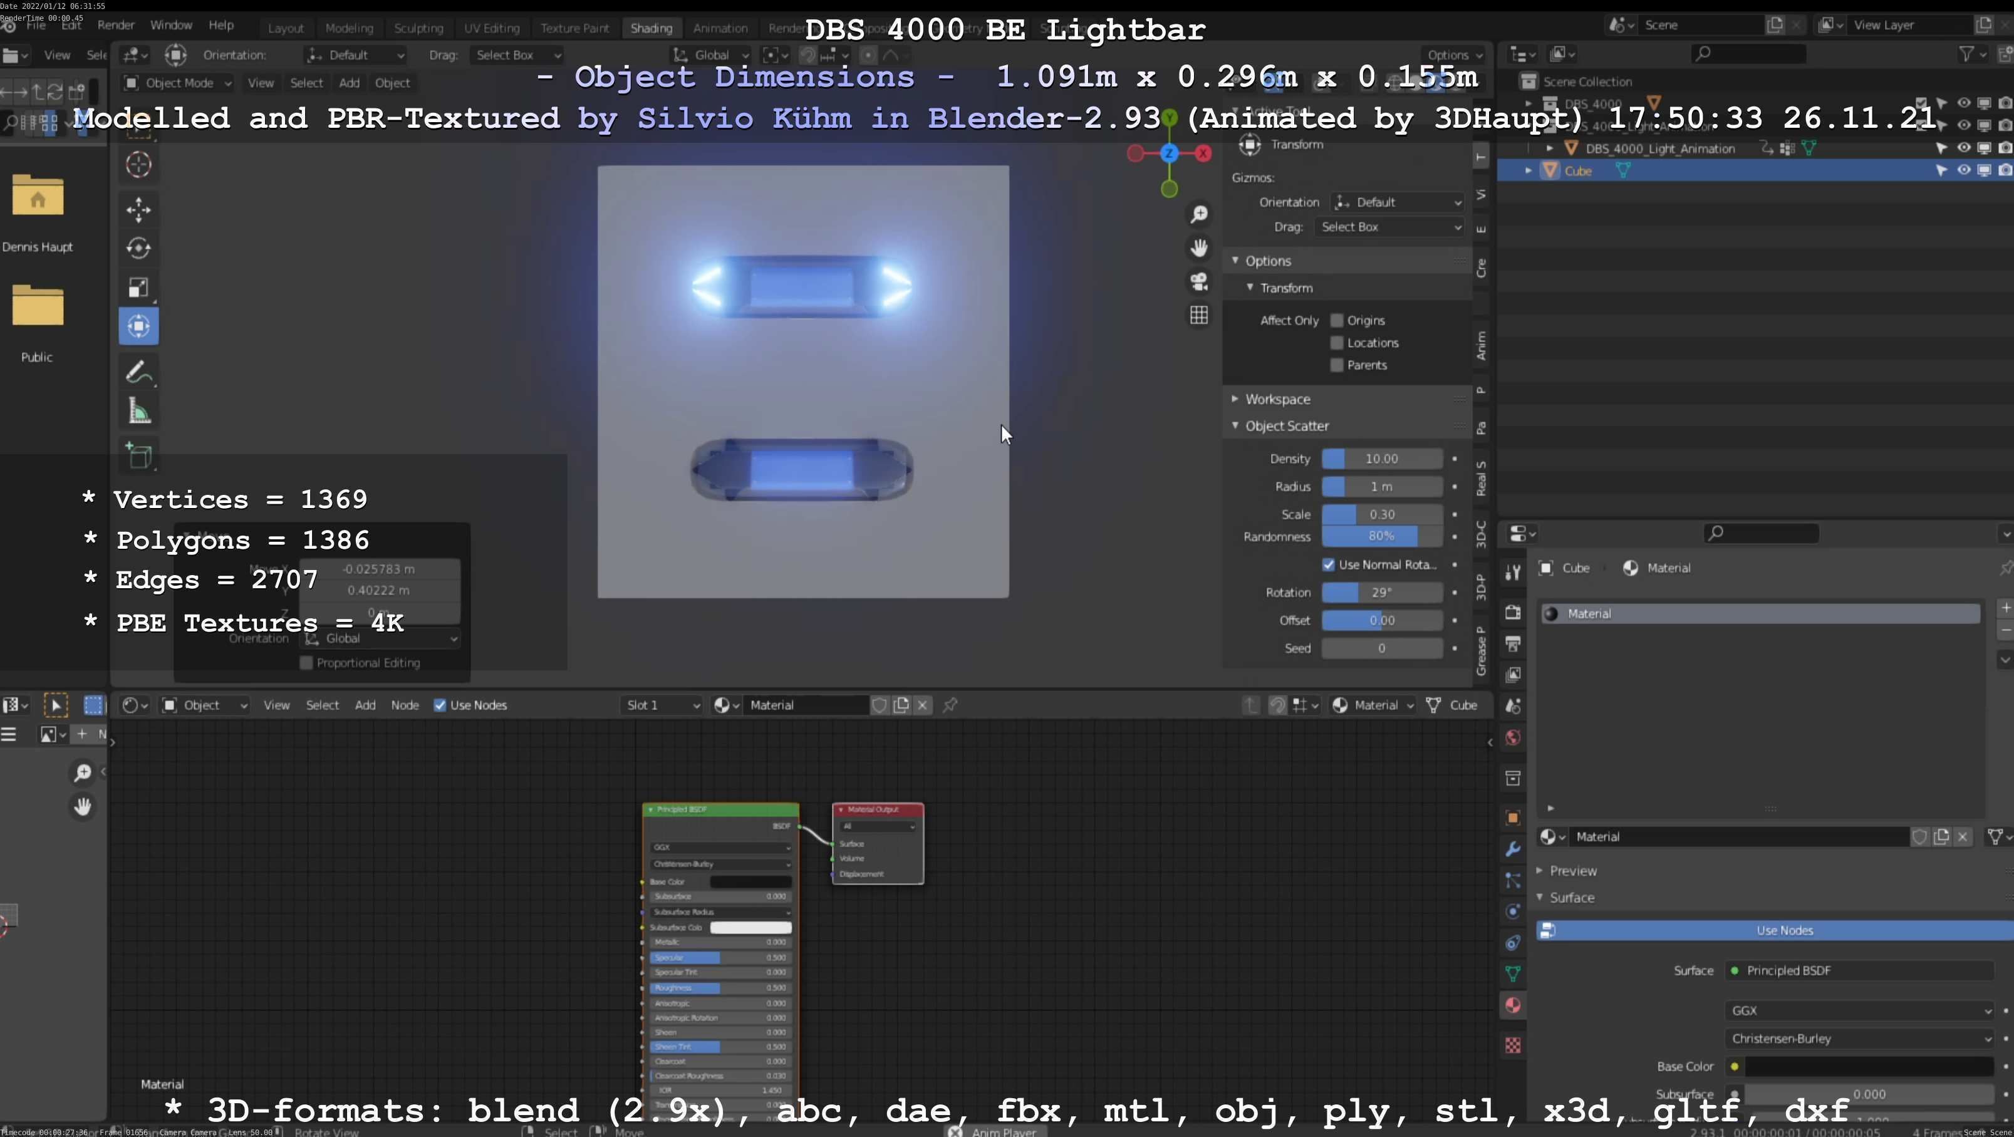
Task: Uncheck Use Normal Rotation checkbox
Action: 1328,564
